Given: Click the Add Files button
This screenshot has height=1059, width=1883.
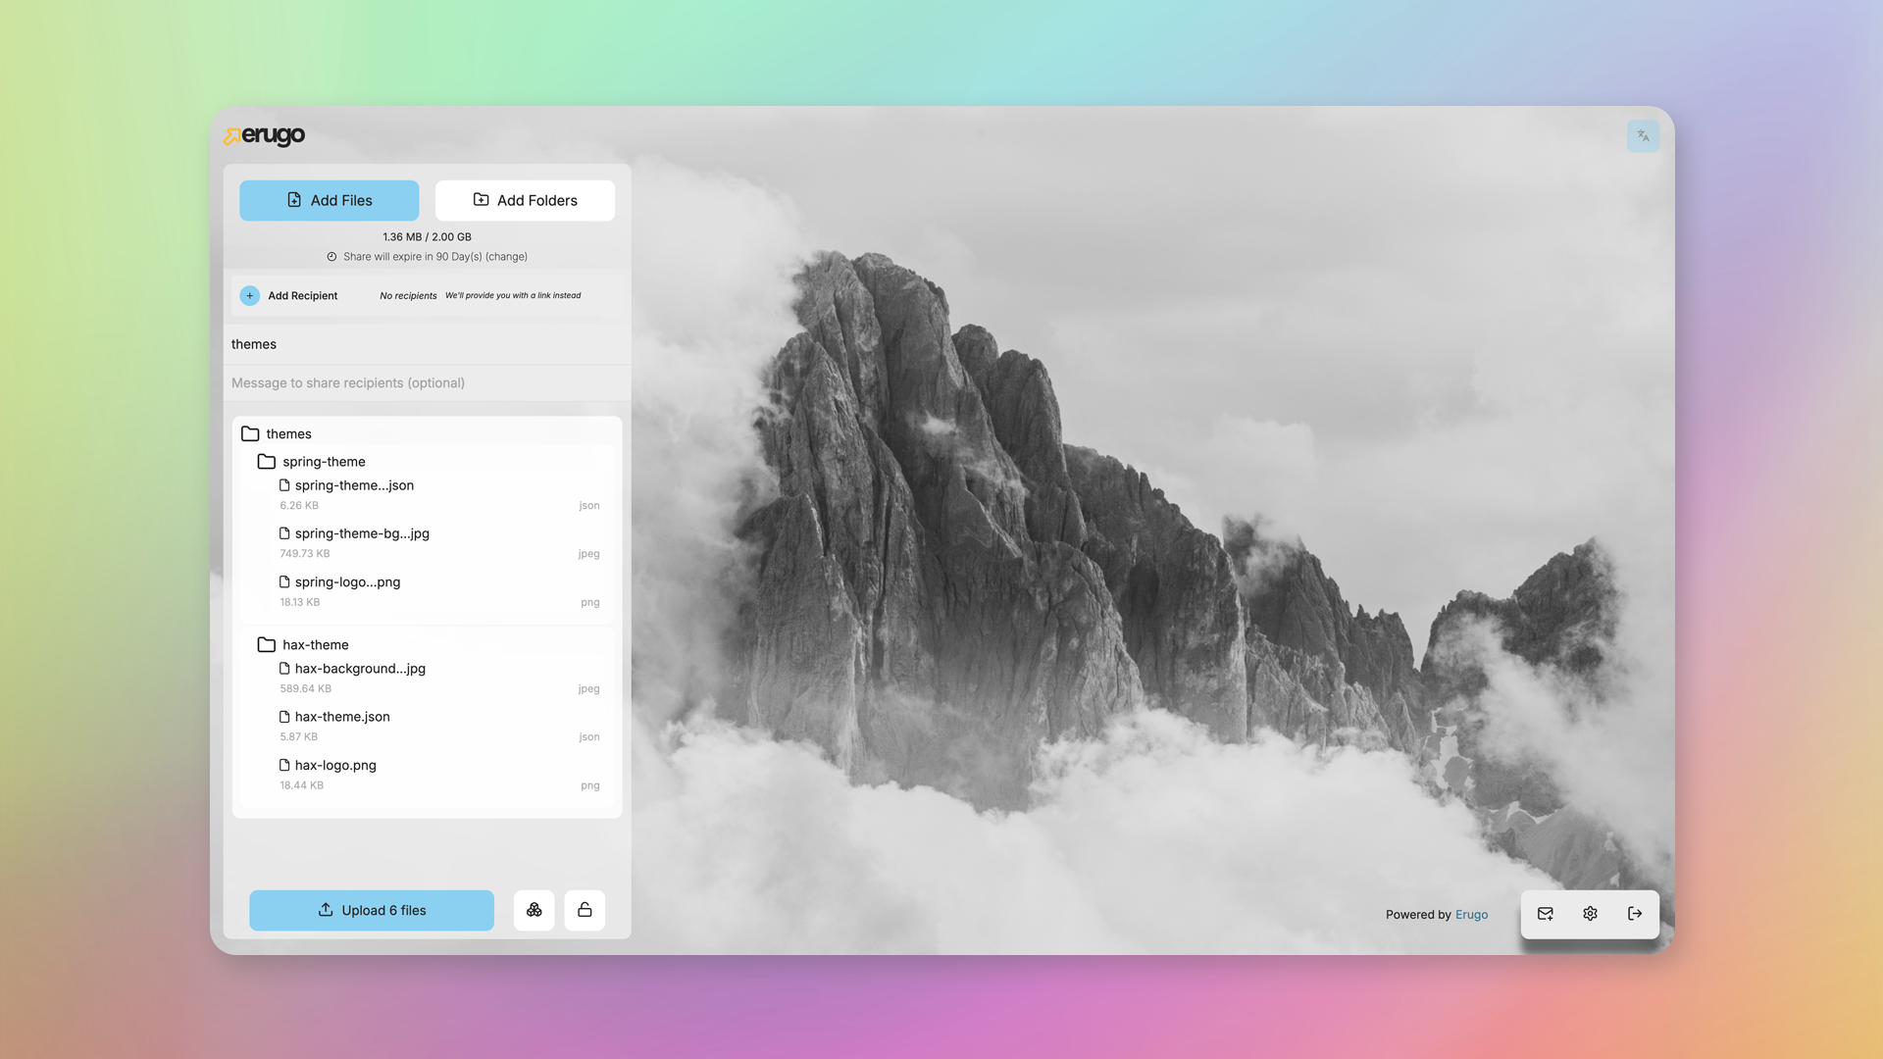Looking at the screenshot, I should click(x=329, y=200).
